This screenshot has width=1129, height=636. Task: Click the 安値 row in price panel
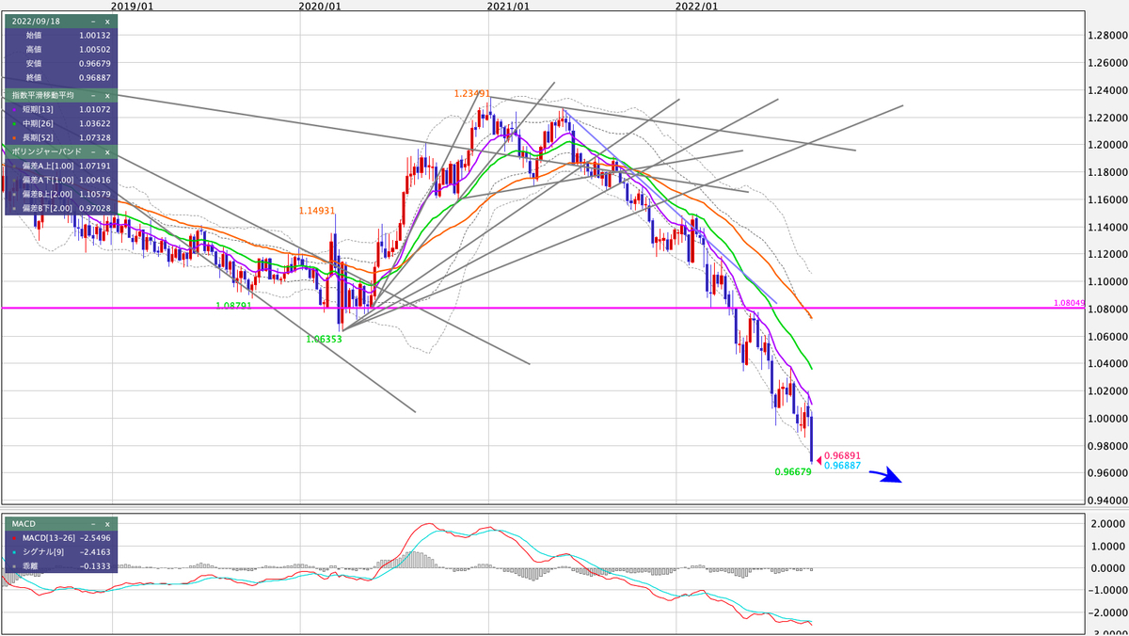(59, 63)
